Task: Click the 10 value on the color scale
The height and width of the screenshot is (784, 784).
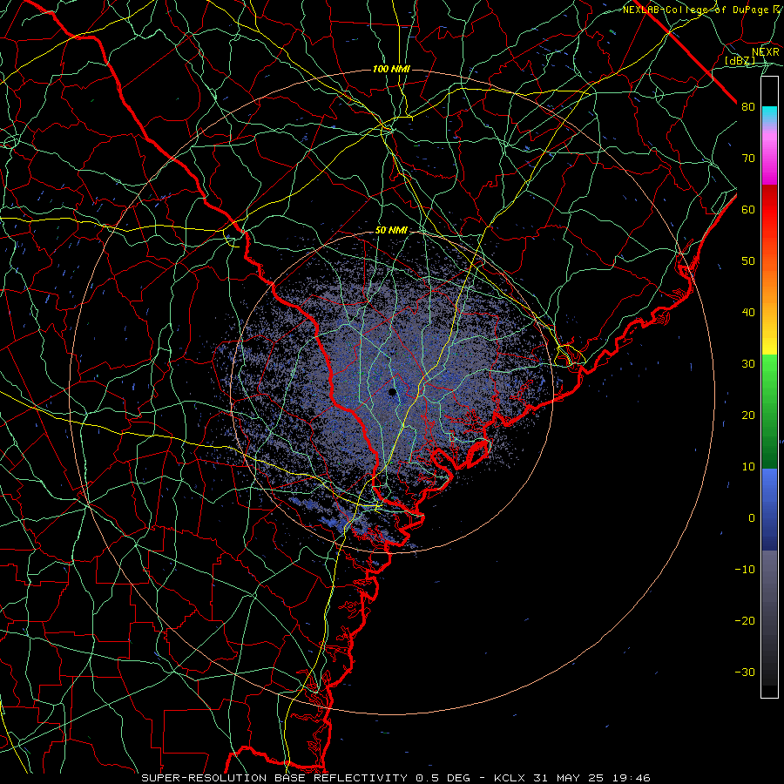Action: pyautogui.click(x=748, y=467)
